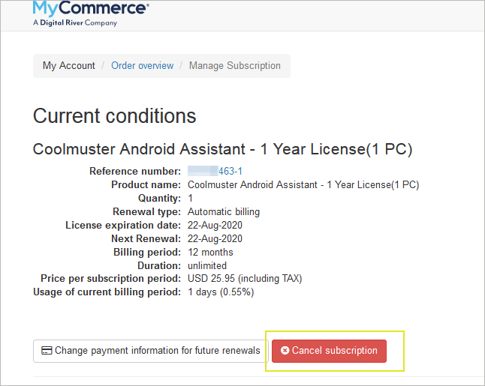485x386 pixels.
Task: Select the Next Renewal date 22-Aug-2020
Action: click(215, 238)
